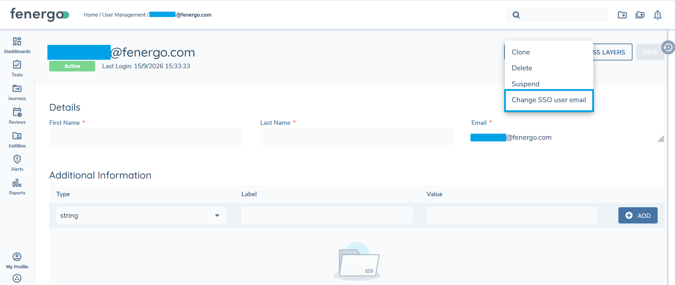Click the Last Login timestamp text
Viewport: 675px width, 285px height.
tap(146, 66)
